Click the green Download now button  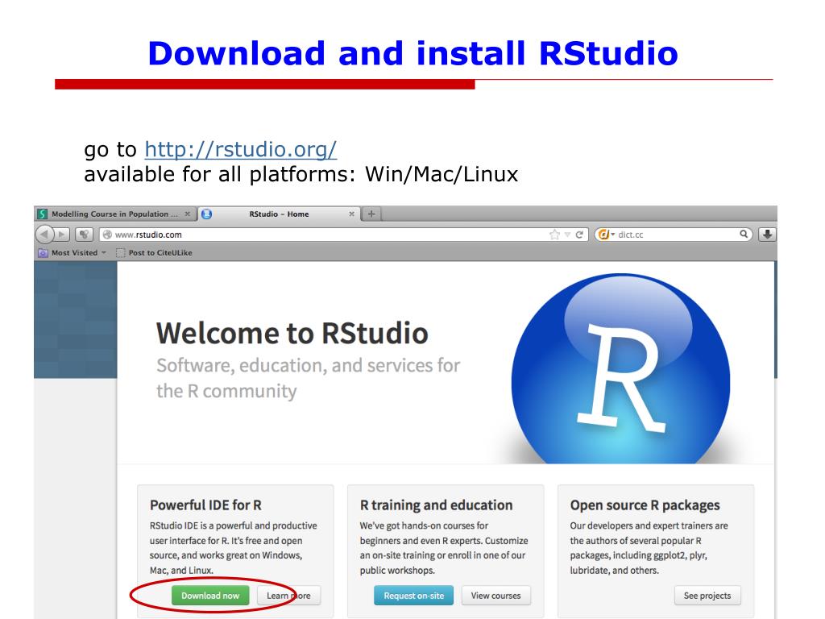coord(210,596)
